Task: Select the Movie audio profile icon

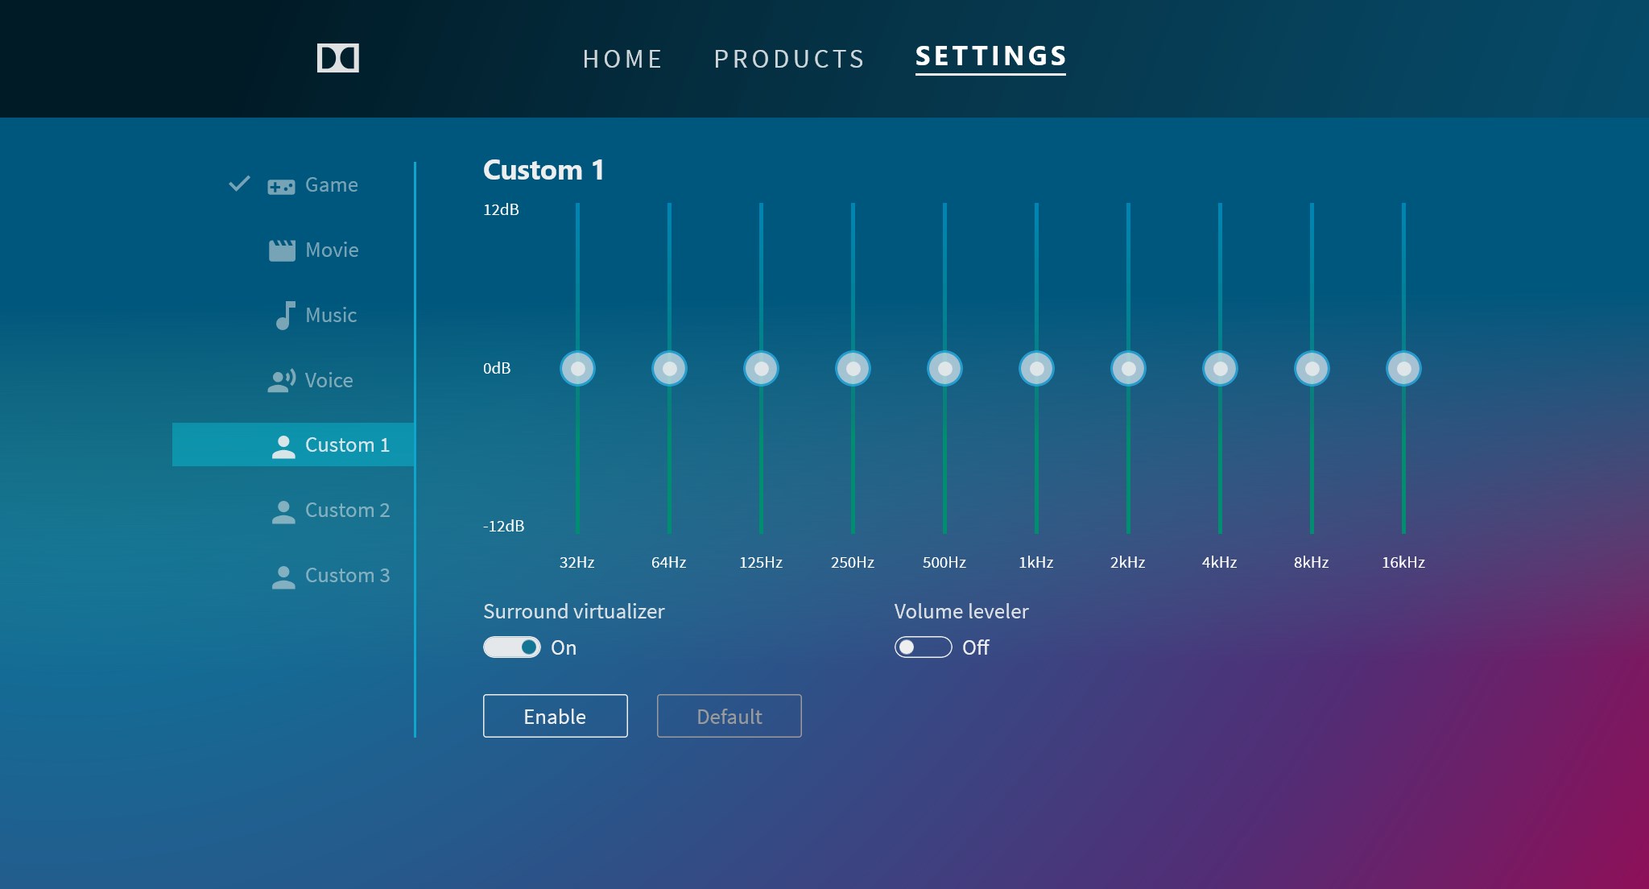Action: point(284,249)
